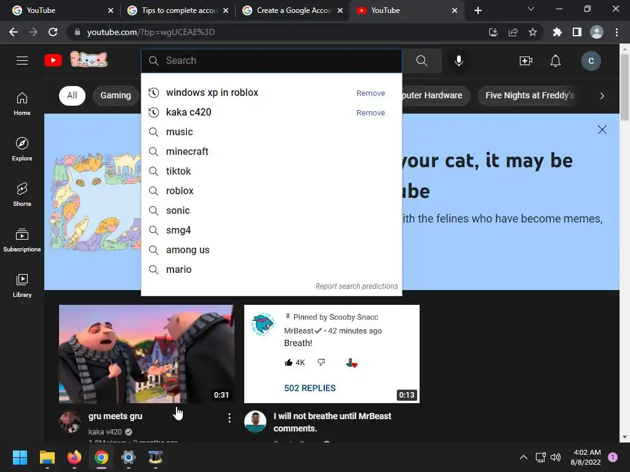Select the All category chip
The width and height of the screenshot is (630, 472).
coord(72,95)
